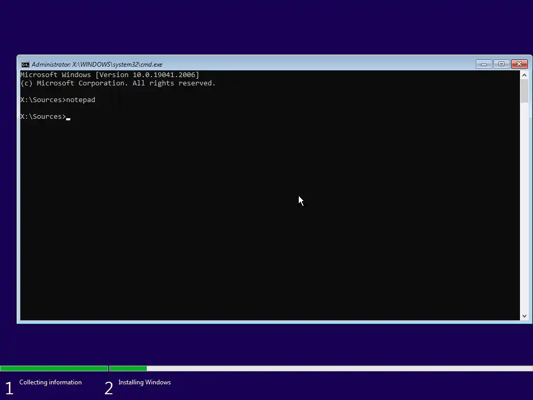Click the vertical scrollbar thumb in Command Prompt

tap(524, 91)
